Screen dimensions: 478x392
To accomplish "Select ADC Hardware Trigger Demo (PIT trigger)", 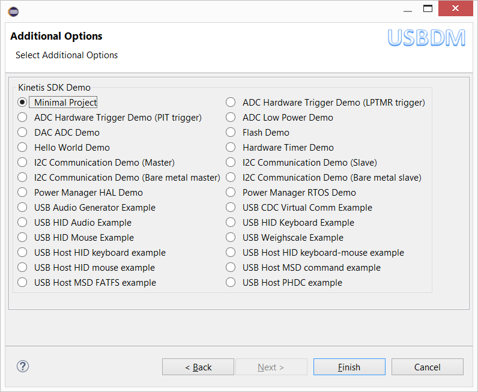I will coord(23,118).
